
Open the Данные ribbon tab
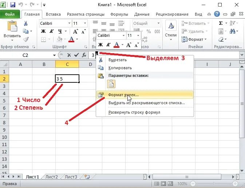click(x=142, y=14)
